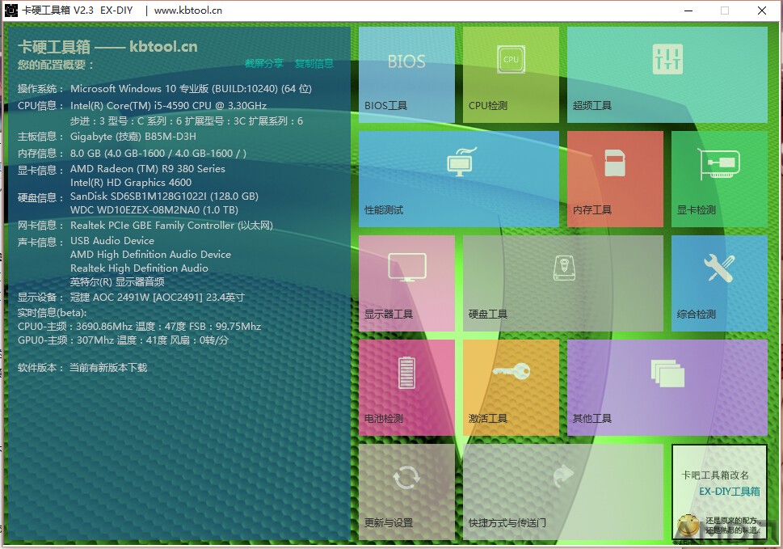Screen dimensions: 783x549
Task: Click 当前有新版本下载 update link
Action: pyautogui.click(x=108, y=368)
